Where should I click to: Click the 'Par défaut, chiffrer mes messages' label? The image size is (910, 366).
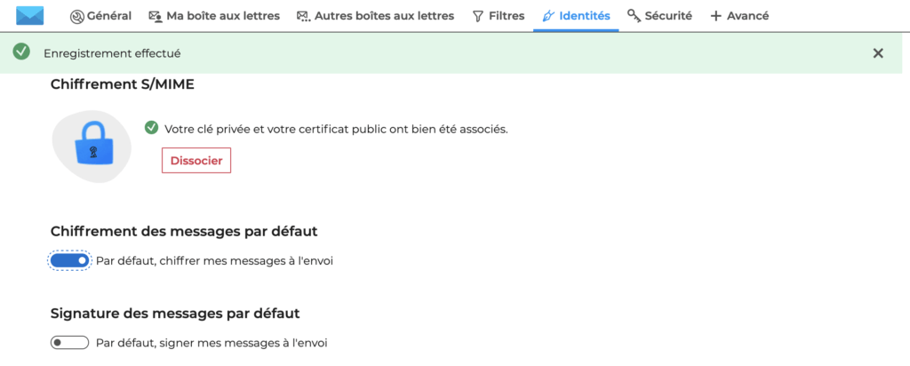tap(214, 261)
